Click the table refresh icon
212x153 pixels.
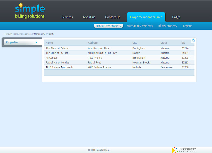[x=193, y=41]
